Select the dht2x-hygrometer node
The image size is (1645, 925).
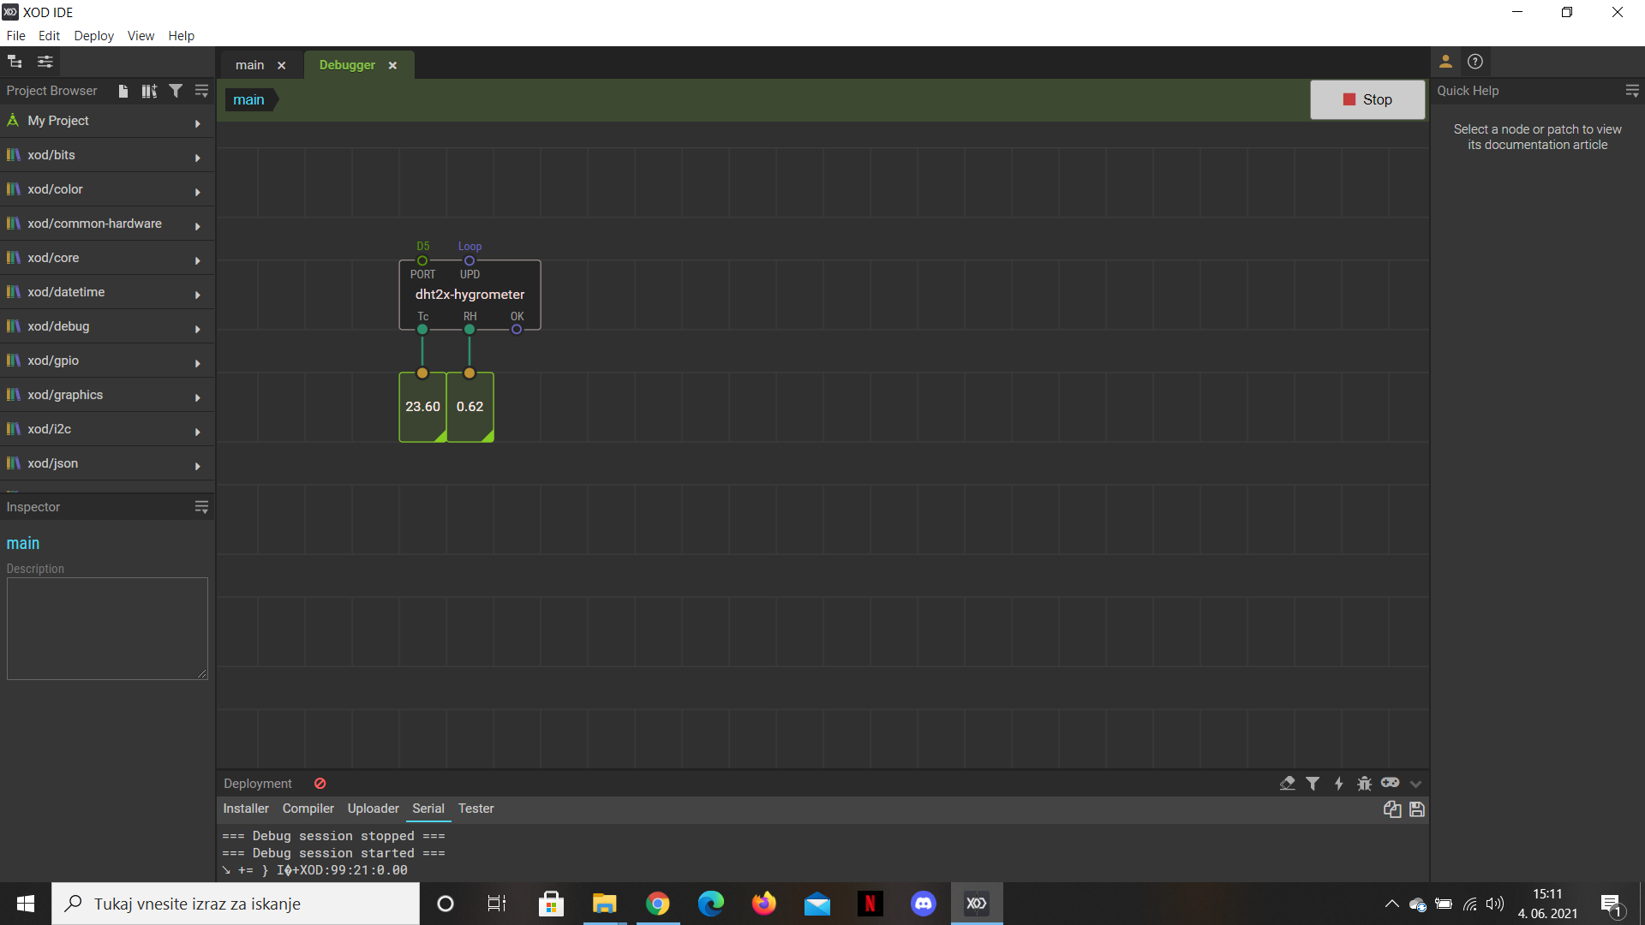tap(470, 295)
